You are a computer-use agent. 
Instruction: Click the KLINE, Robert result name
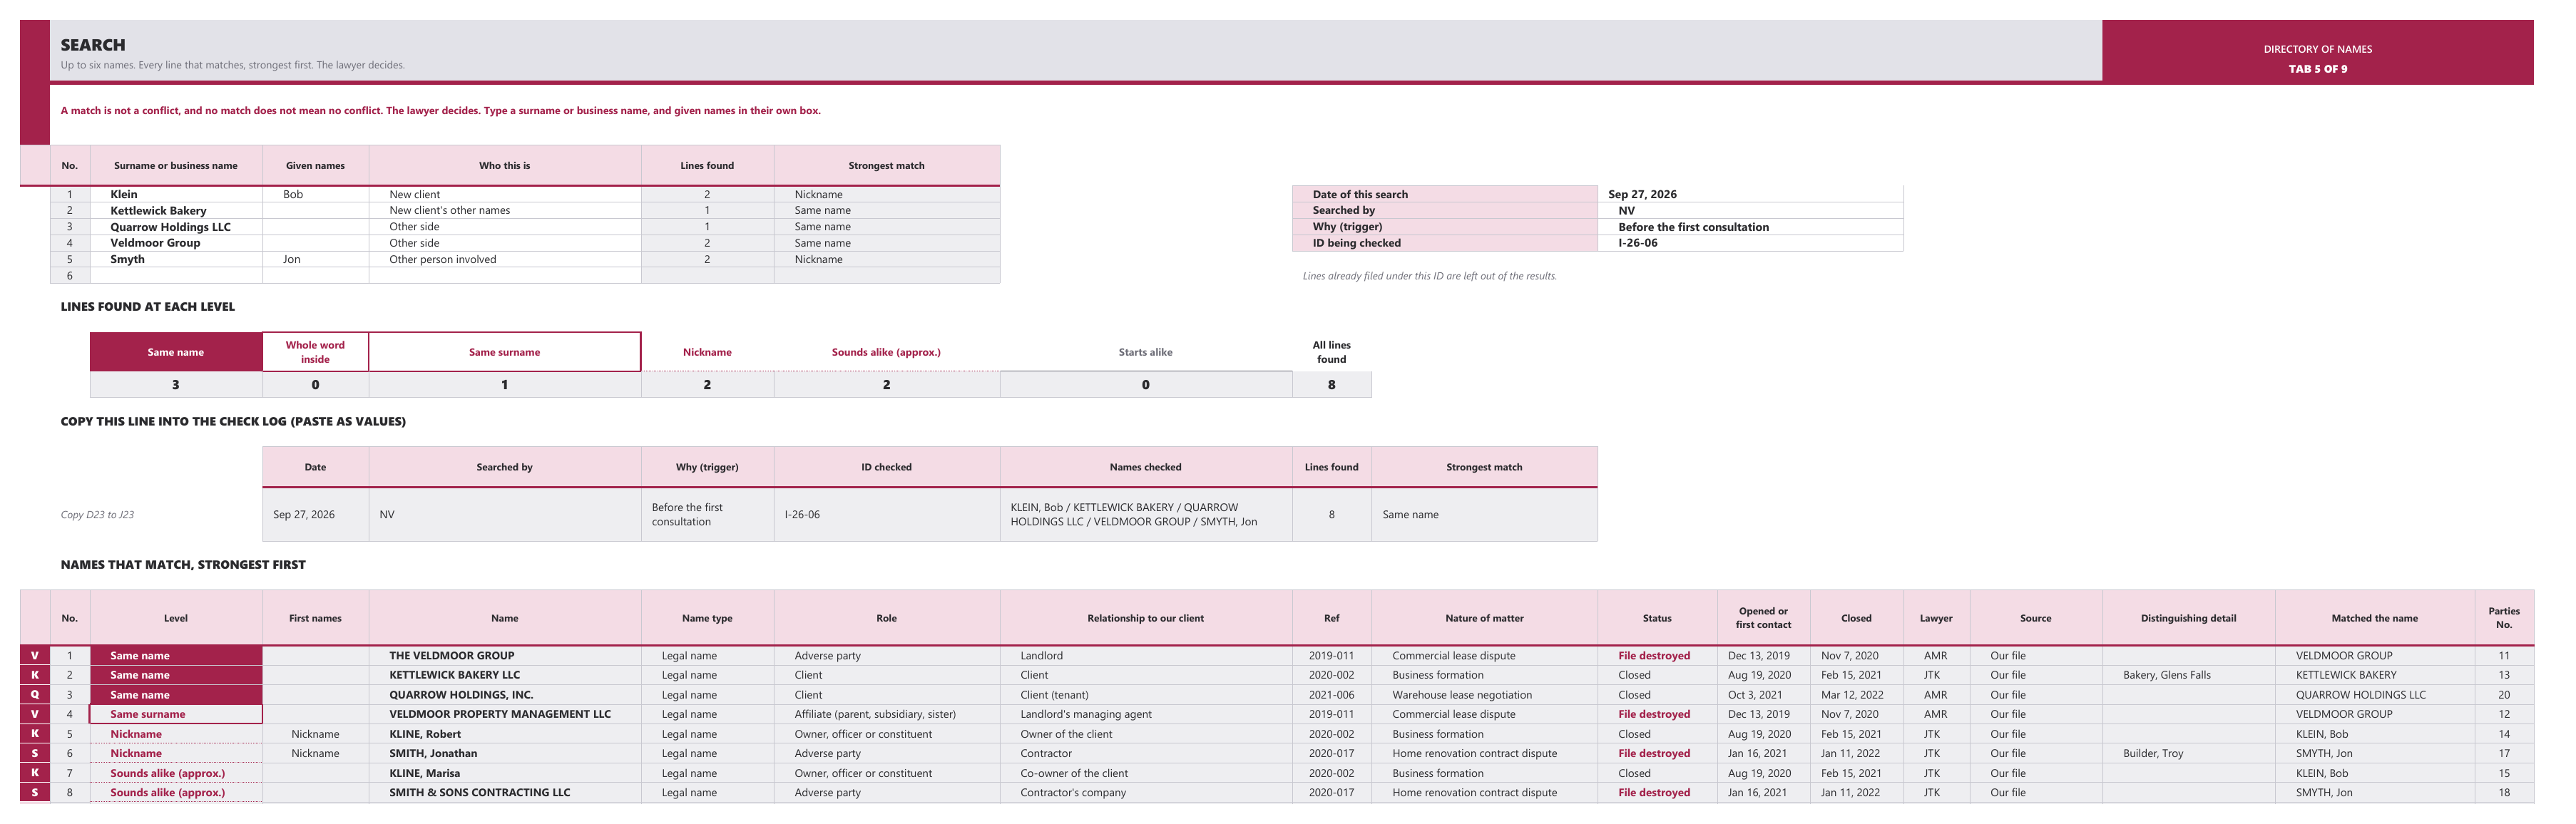click(505, 734)
